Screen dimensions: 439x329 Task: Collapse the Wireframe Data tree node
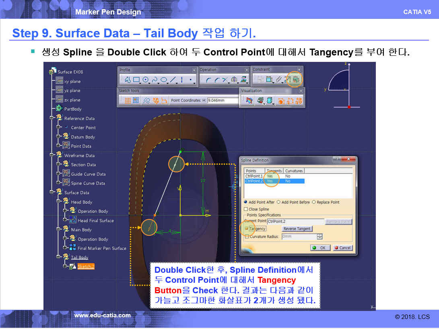click(x=52, y=155)
